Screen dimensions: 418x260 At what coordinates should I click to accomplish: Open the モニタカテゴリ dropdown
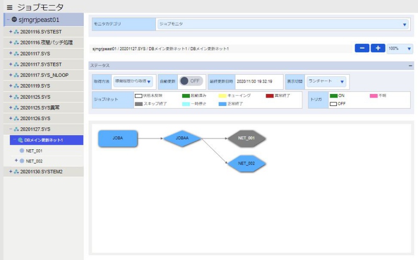[x=283, y=24]
